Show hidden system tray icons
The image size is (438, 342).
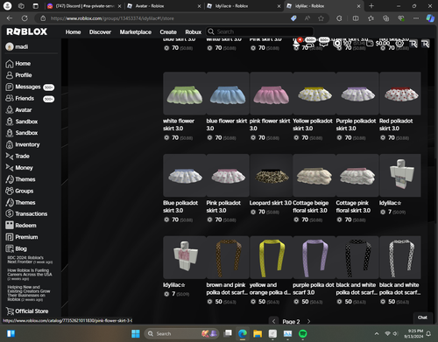pyautogui.click(x=377, y=333)
